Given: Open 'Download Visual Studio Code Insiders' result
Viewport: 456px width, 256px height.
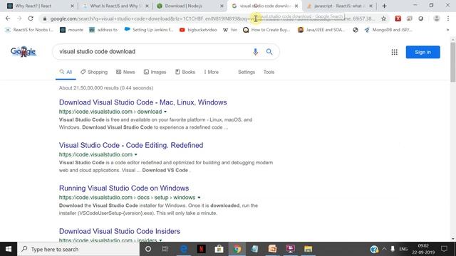Looking at the screenshot, I should 120,231.
